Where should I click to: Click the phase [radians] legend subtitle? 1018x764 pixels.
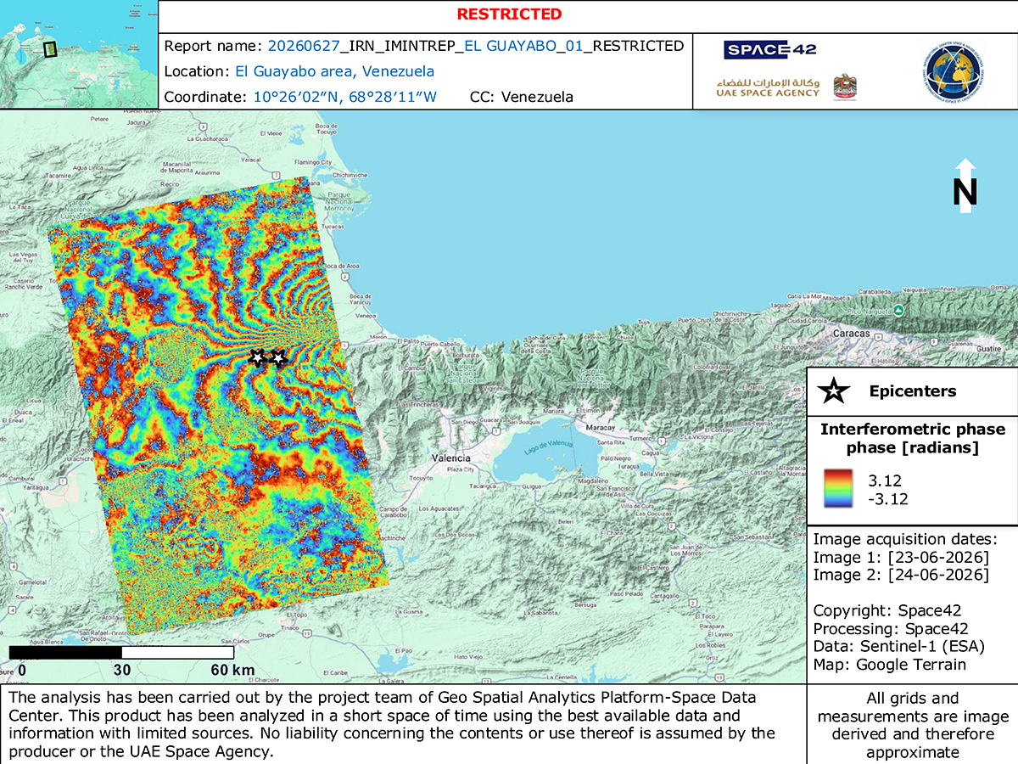[912, 447]
